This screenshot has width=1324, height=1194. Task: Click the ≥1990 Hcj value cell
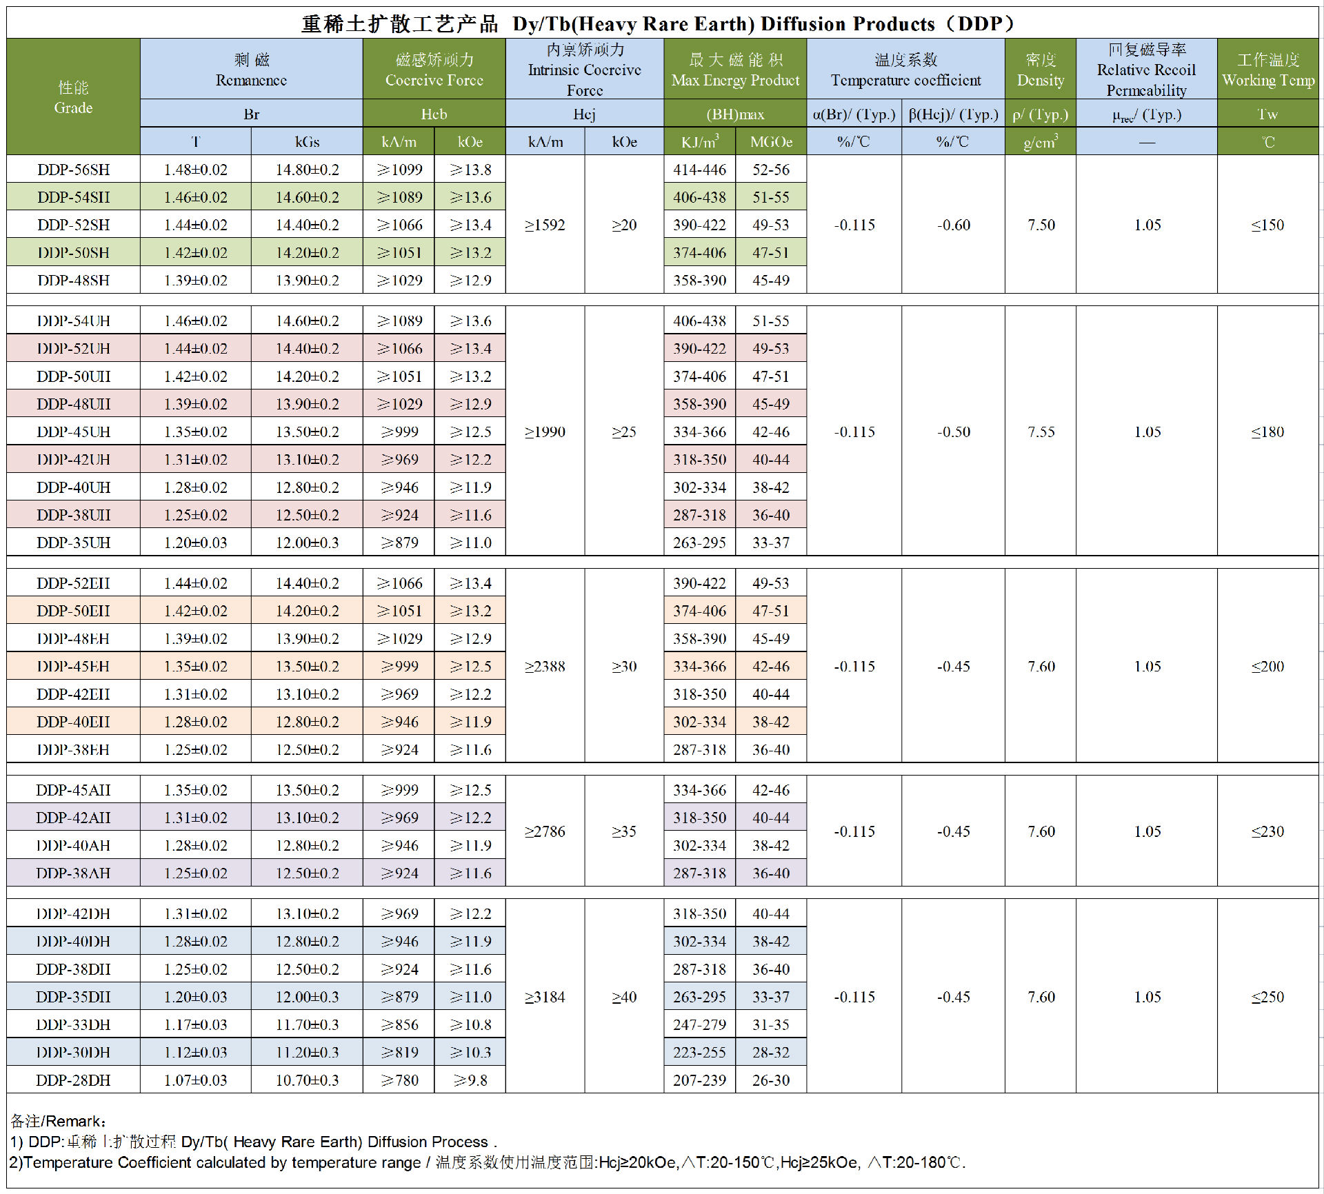[545, 432]
